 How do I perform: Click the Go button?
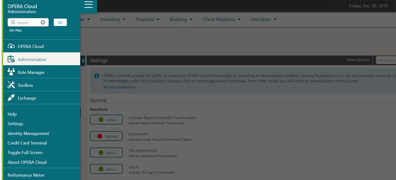pyautogui.click(x=60, y=22)
